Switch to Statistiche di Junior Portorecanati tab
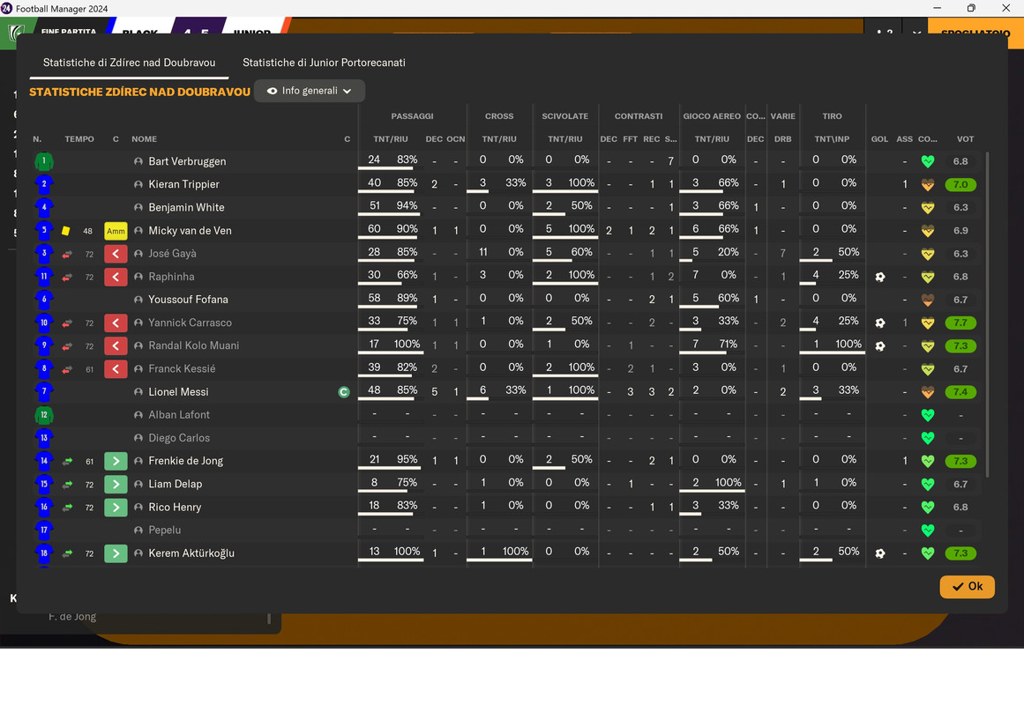 pyautogui.click(x=324, y=63)
